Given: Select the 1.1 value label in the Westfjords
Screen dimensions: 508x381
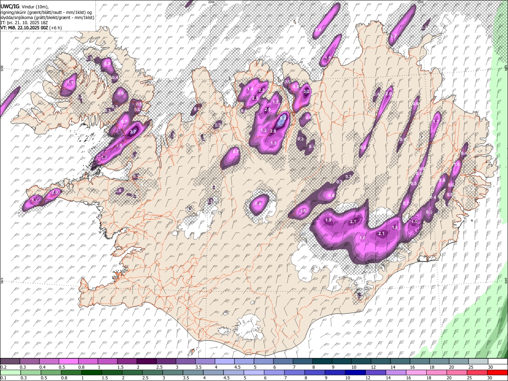Looking at the screenshot, I should click(71, 83).
